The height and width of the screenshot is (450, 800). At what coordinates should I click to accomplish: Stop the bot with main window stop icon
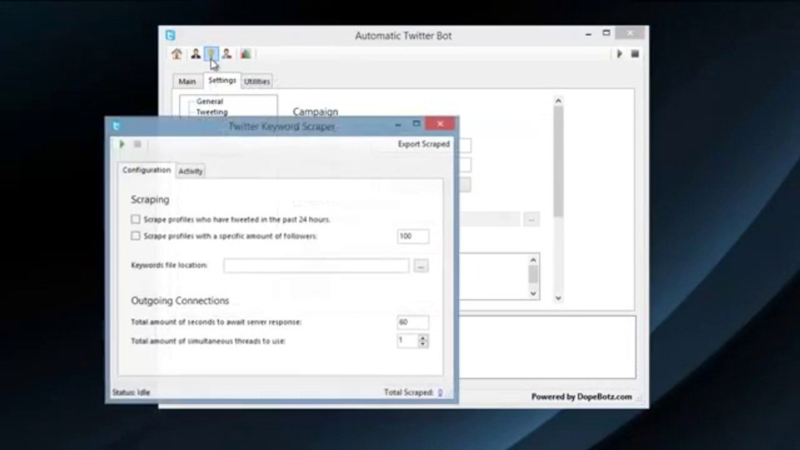(635, 54)
